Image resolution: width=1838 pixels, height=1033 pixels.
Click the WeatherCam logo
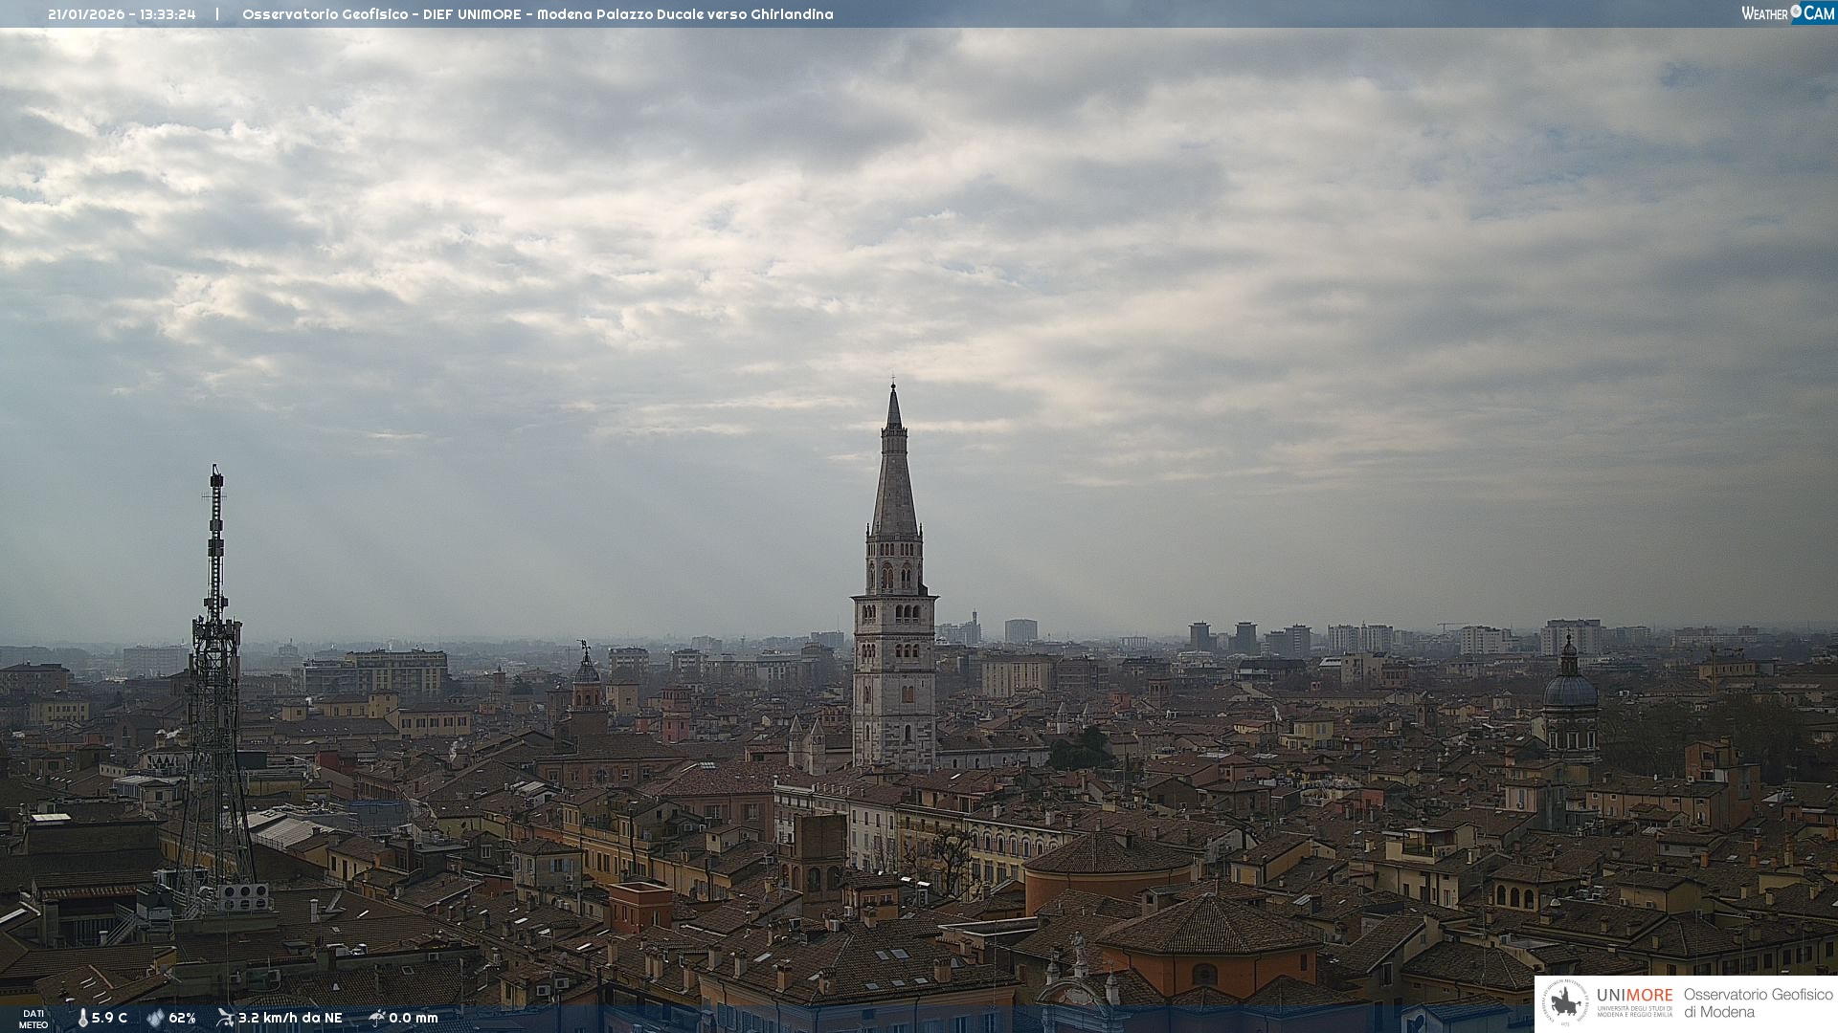coord(1787,13)
